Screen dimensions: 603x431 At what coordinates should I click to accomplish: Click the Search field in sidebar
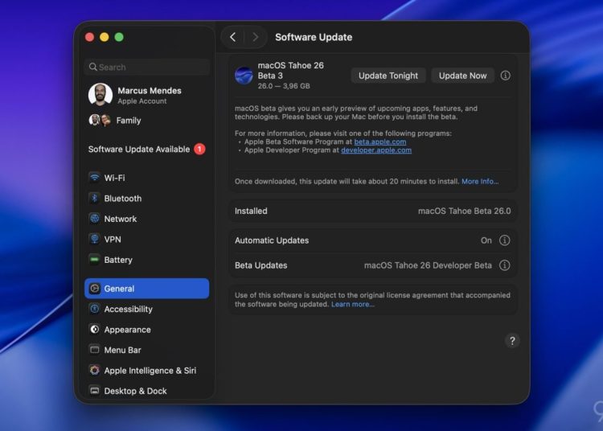146,68
